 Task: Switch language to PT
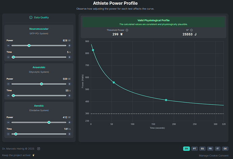[195, 149]
